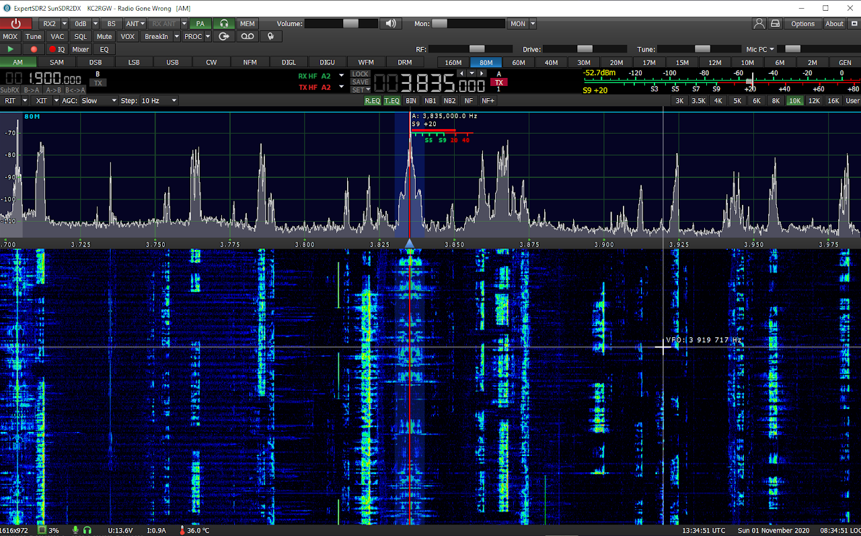Viewport: 861px width, 536px height.
Task: Toggle the PA power amplifier button
Action: 200,24
